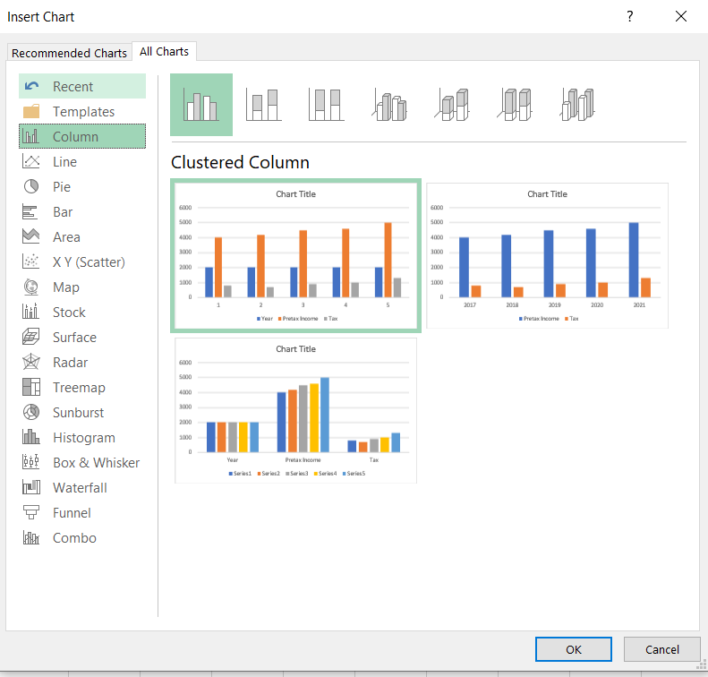Select the Sunburst chart category
The width and height of the screenshot is (708, 677).
click(78, 413)
